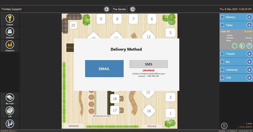Select table 22 on the floor plan
Image resolution: width=253 pixels, height=132 pixels.
(73, 25)
